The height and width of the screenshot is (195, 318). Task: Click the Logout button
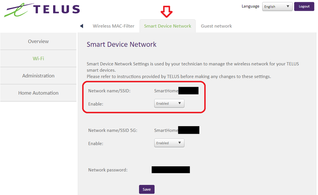coord(304,6)
